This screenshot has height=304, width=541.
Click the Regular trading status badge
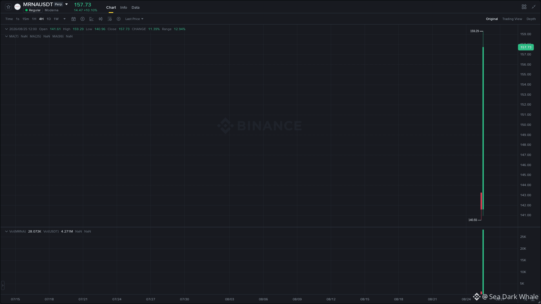[x=33, y=10]
